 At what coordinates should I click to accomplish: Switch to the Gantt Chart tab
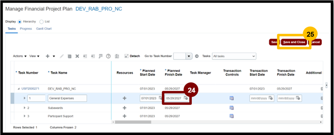[44, 29]
